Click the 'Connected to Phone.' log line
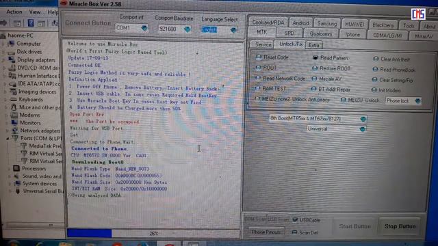 (99, 149)
